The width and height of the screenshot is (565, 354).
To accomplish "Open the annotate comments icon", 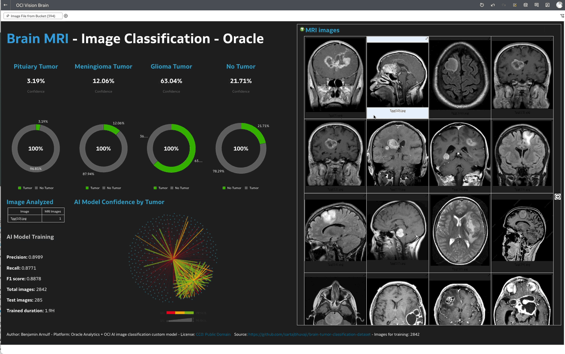I will [x=536, y=5].
